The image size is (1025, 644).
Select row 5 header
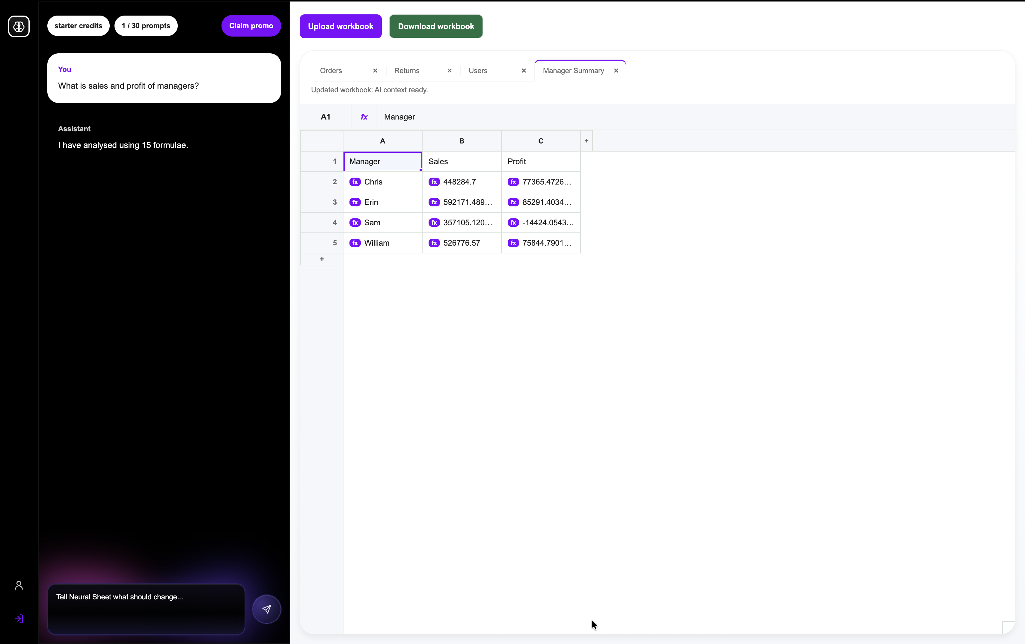point(322,243)
